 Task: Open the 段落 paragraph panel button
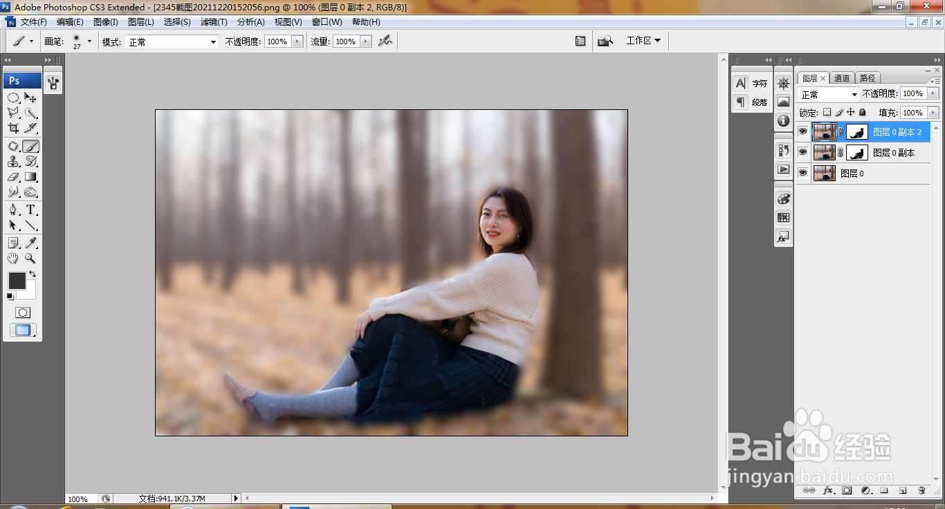751,102
